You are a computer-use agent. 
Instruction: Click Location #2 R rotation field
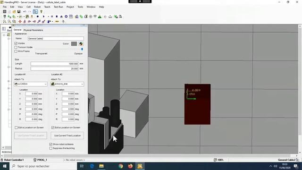68,119
